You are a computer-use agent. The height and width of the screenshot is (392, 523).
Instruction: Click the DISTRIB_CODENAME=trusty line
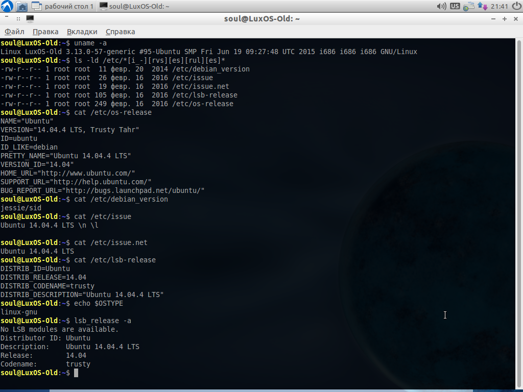click(47, 286)
